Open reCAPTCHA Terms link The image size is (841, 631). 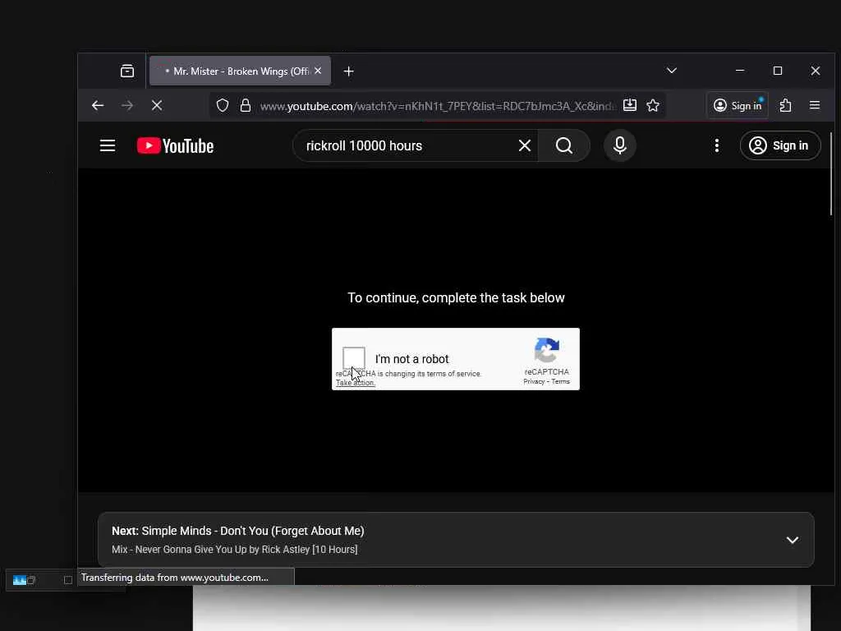click(560, 381)
